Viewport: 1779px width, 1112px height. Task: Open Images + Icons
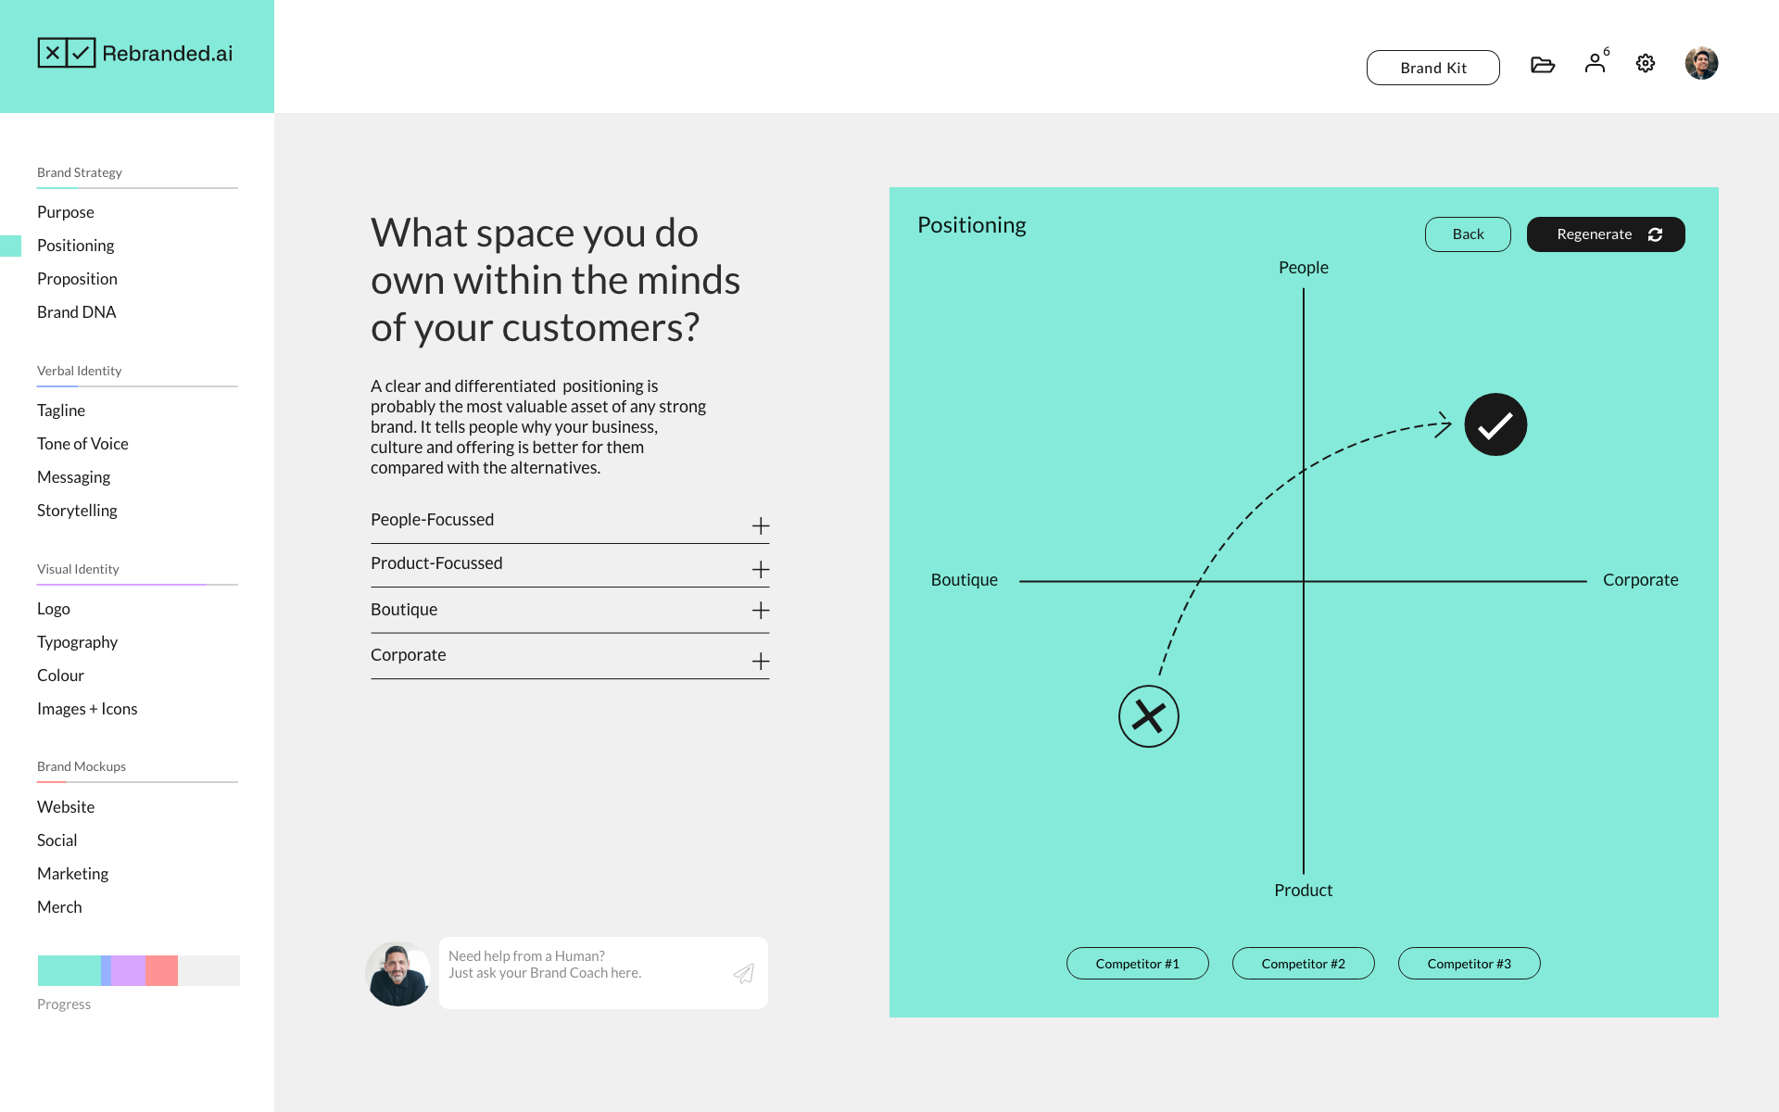click(x=87, y=709)
